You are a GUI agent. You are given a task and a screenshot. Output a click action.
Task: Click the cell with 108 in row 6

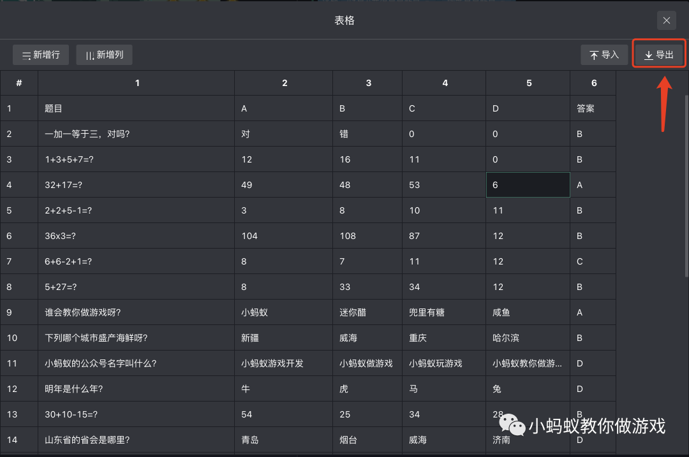click(368, 236)
